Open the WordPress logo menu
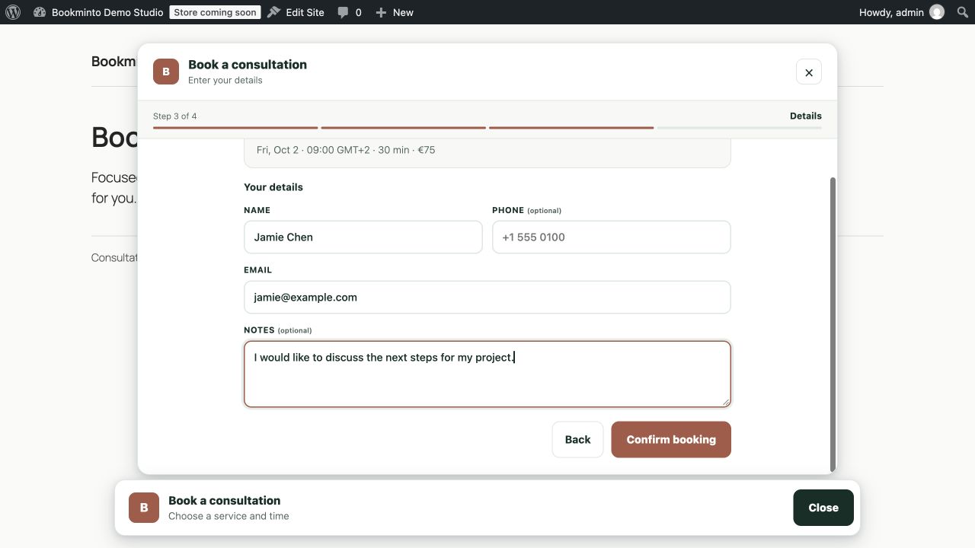975x548 pixels. [x=13, y=12]
